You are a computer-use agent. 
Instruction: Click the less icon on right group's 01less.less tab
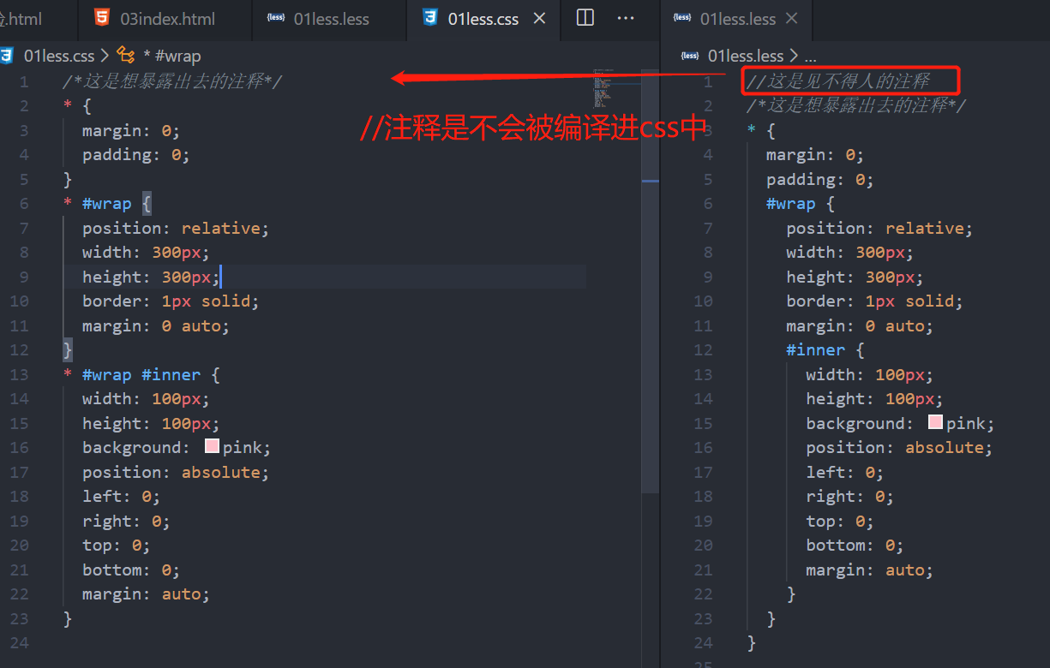[x=682, y=18]
